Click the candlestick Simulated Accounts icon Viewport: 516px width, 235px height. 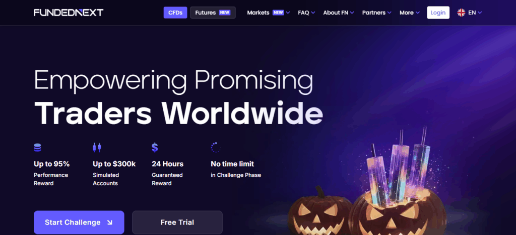pyautogui.click(x=97, y=148)
